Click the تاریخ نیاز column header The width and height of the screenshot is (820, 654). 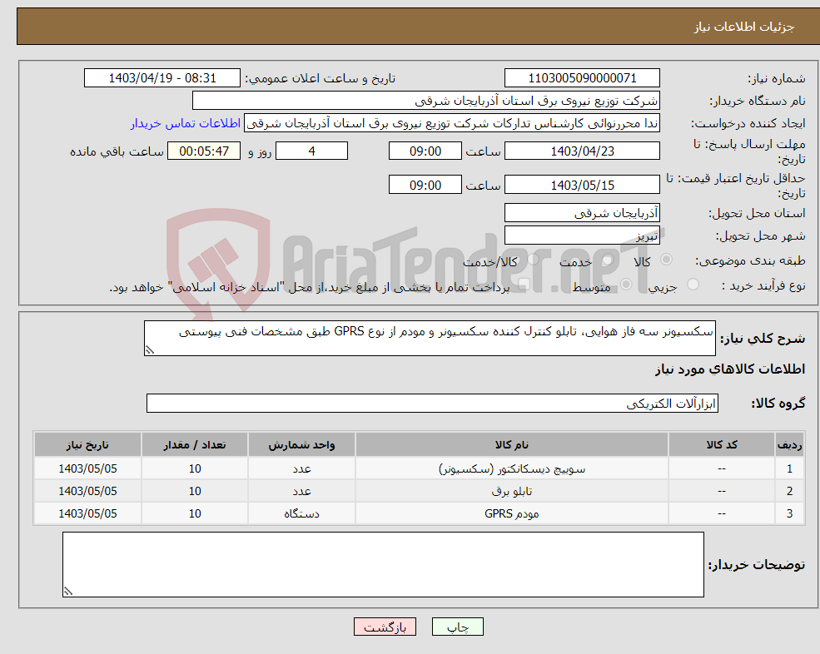(x=88, y=445)
